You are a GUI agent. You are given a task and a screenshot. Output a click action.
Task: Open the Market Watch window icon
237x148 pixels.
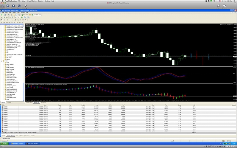click(x=9, y=15)
